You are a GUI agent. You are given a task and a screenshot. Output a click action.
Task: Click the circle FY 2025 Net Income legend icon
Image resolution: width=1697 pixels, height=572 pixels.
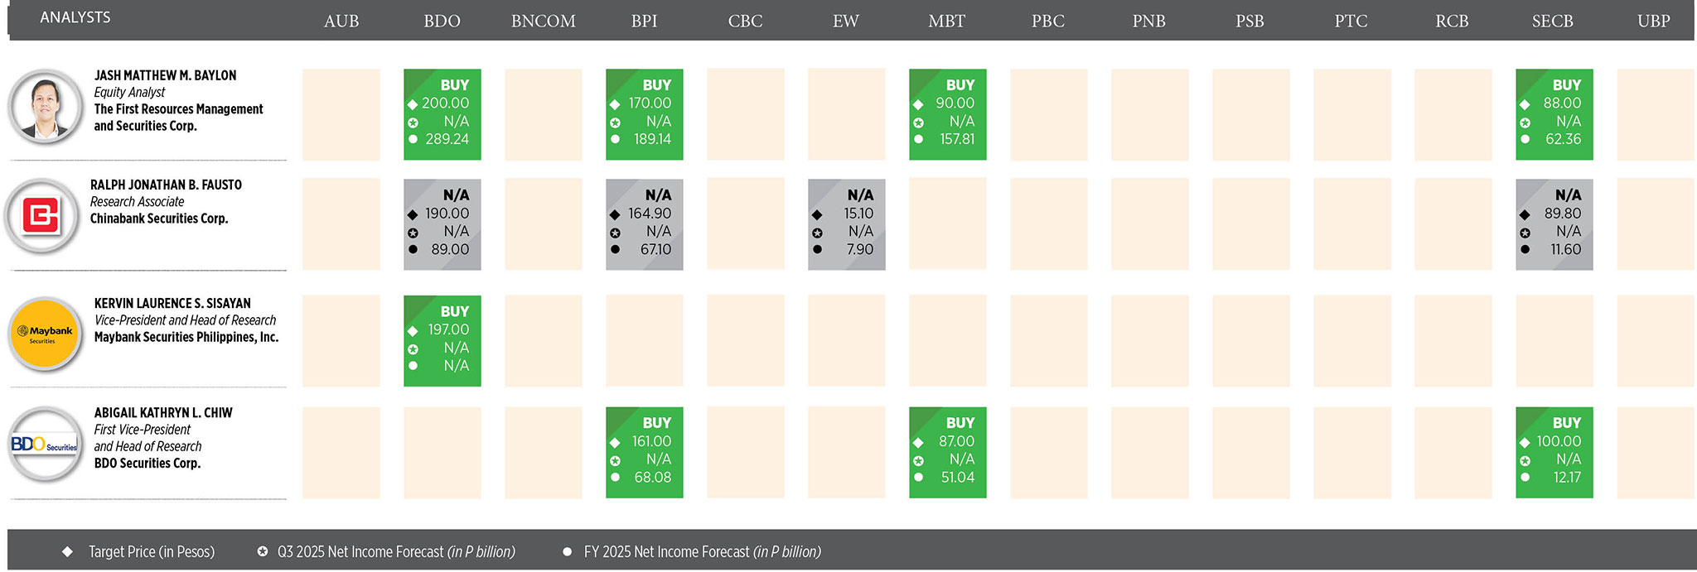click(x=568, y=552)
